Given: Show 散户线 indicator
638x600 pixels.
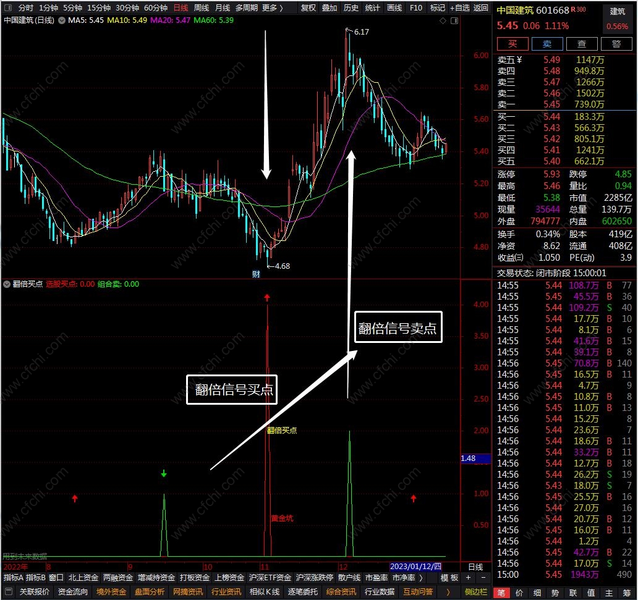Looking at the screenshot, I should 349,578.
